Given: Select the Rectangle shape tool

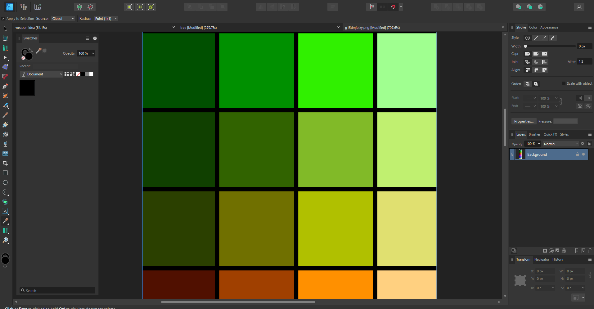Looking at the screenshot, I should pyautogui.click(x=5, y=173).
